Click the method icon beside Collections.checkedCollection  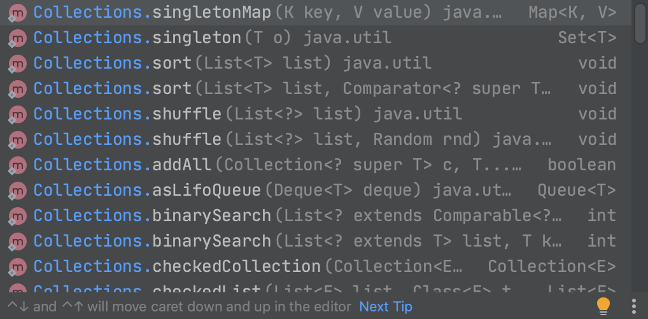coord(17,267)
